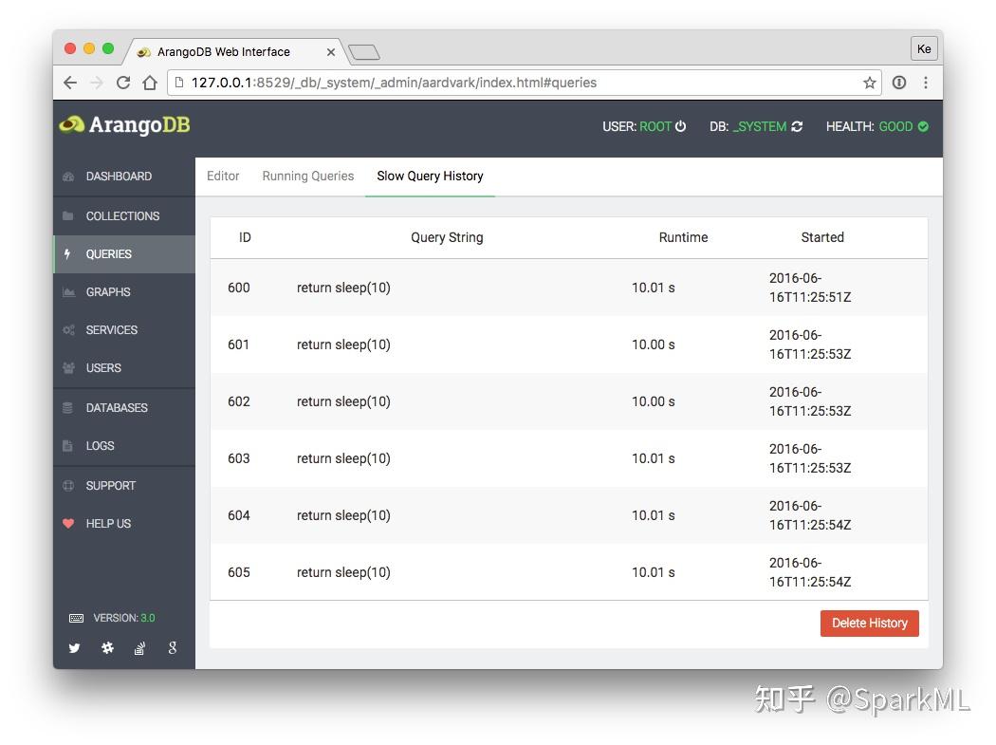
Task: Open the Editor tab
Action: (x=223, y=176)
